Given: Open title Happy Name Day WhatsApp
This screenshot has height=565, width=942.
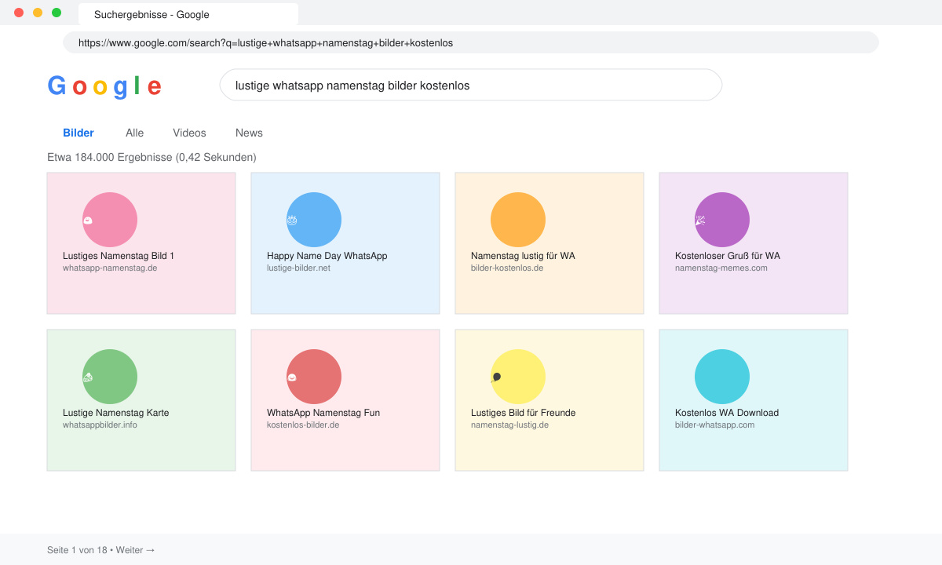Looking at the screenshot, I should pos(327,256).
